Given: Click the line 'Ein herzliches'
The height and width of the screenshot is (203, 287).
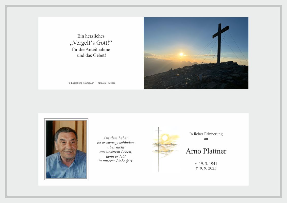Looking at the screenshot, I should (91, 36).
